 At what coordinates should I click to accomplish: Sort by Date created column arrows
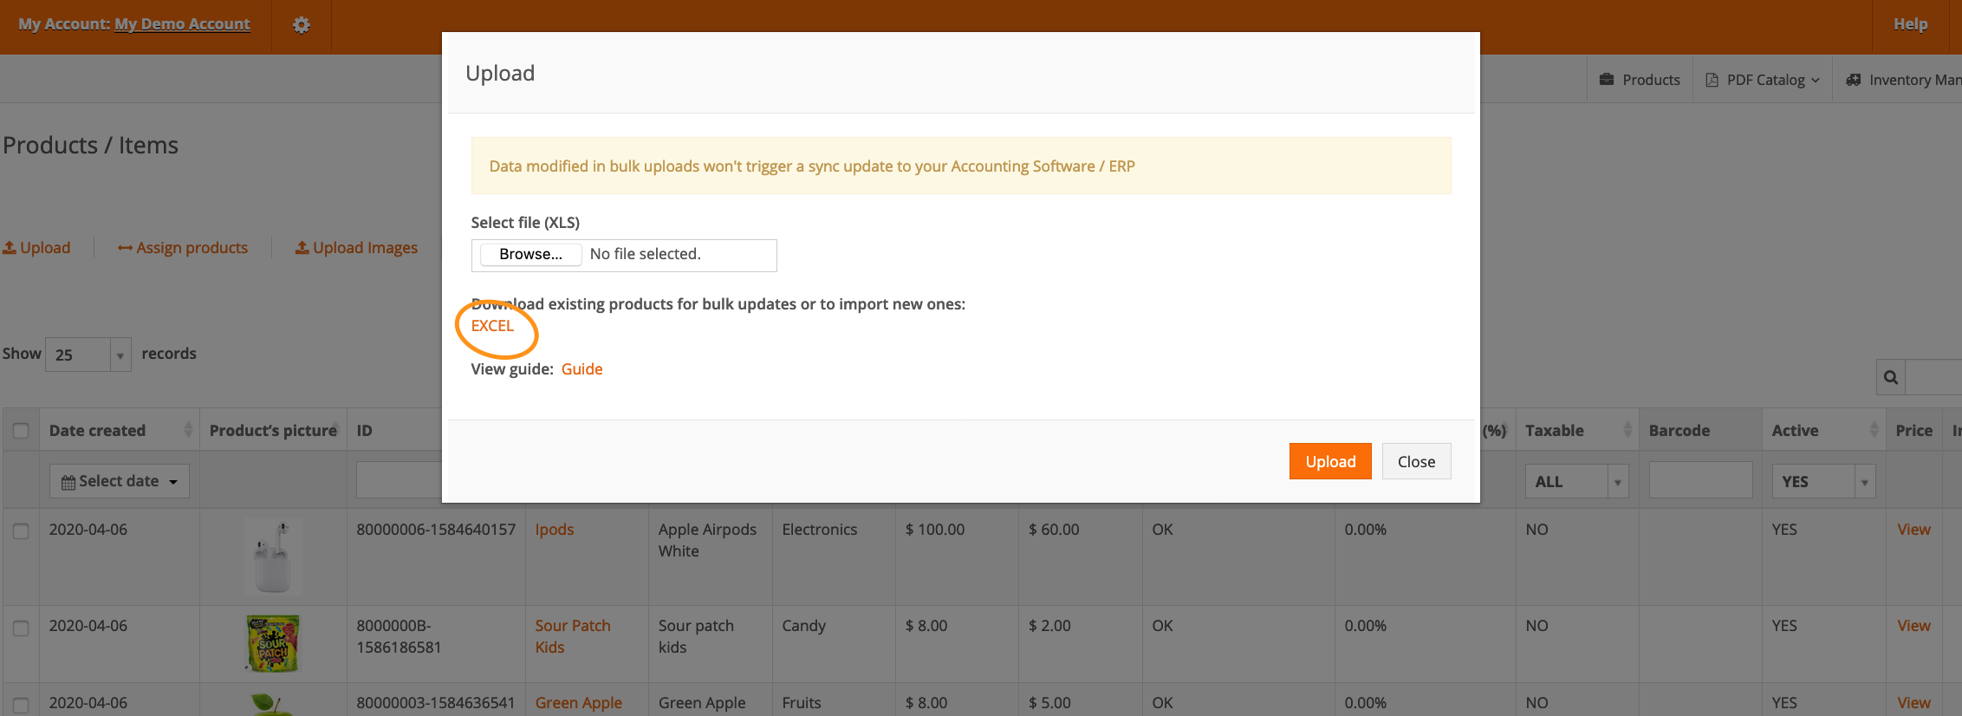pyautogui.click(x=187, y=430)
